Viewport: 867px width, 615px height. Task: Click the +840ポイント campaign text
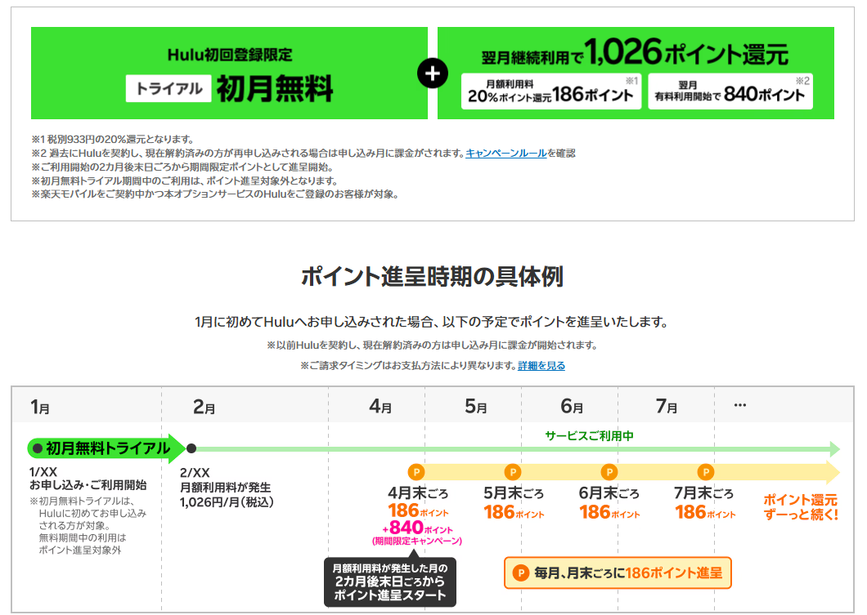417,528
